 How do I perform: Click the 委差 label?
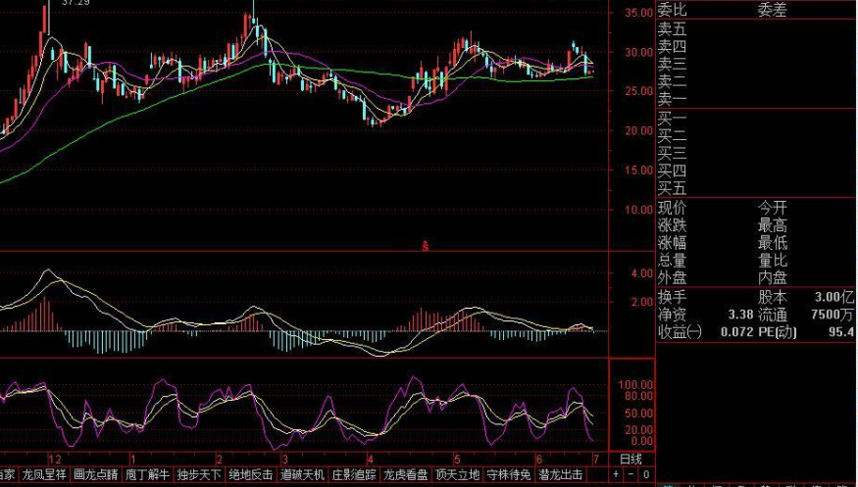(773, 9)
